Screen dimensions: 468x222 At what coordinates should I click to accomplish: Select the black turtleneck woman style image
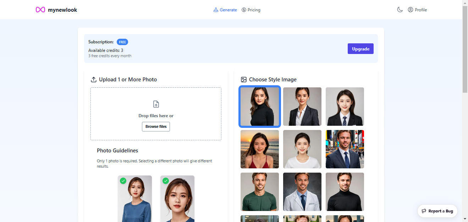coord(260,107)
